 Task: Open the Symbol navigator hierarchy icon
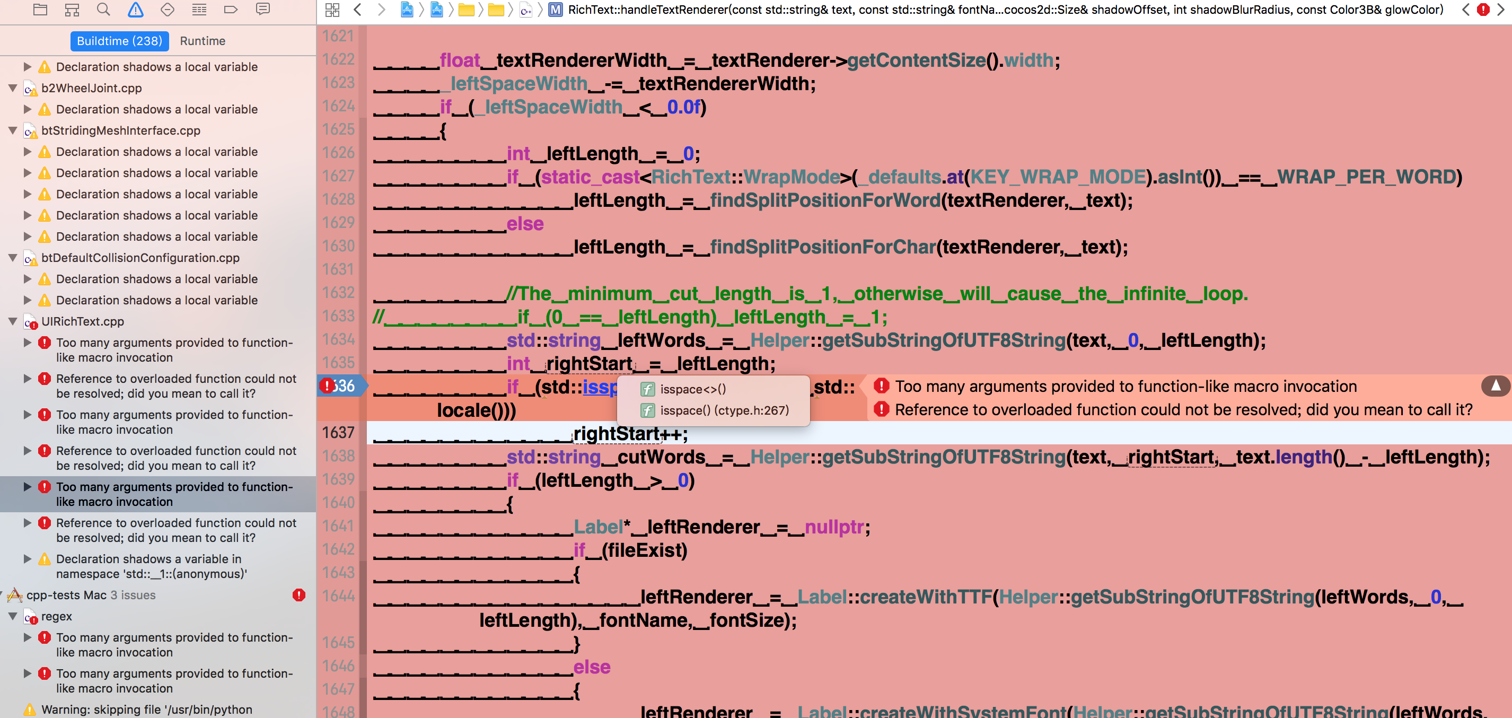[72, 10]
